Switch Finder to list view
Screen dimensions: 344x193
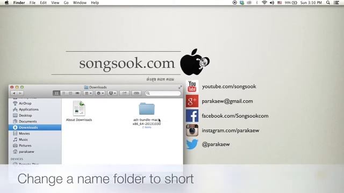pos(63,93)
